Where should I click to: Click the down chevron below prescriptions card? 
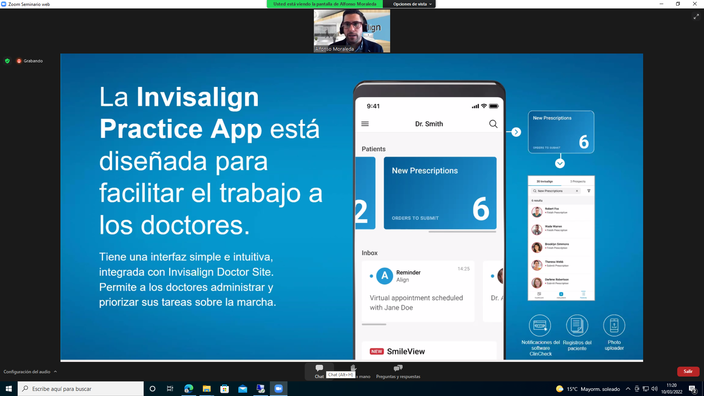560,164
